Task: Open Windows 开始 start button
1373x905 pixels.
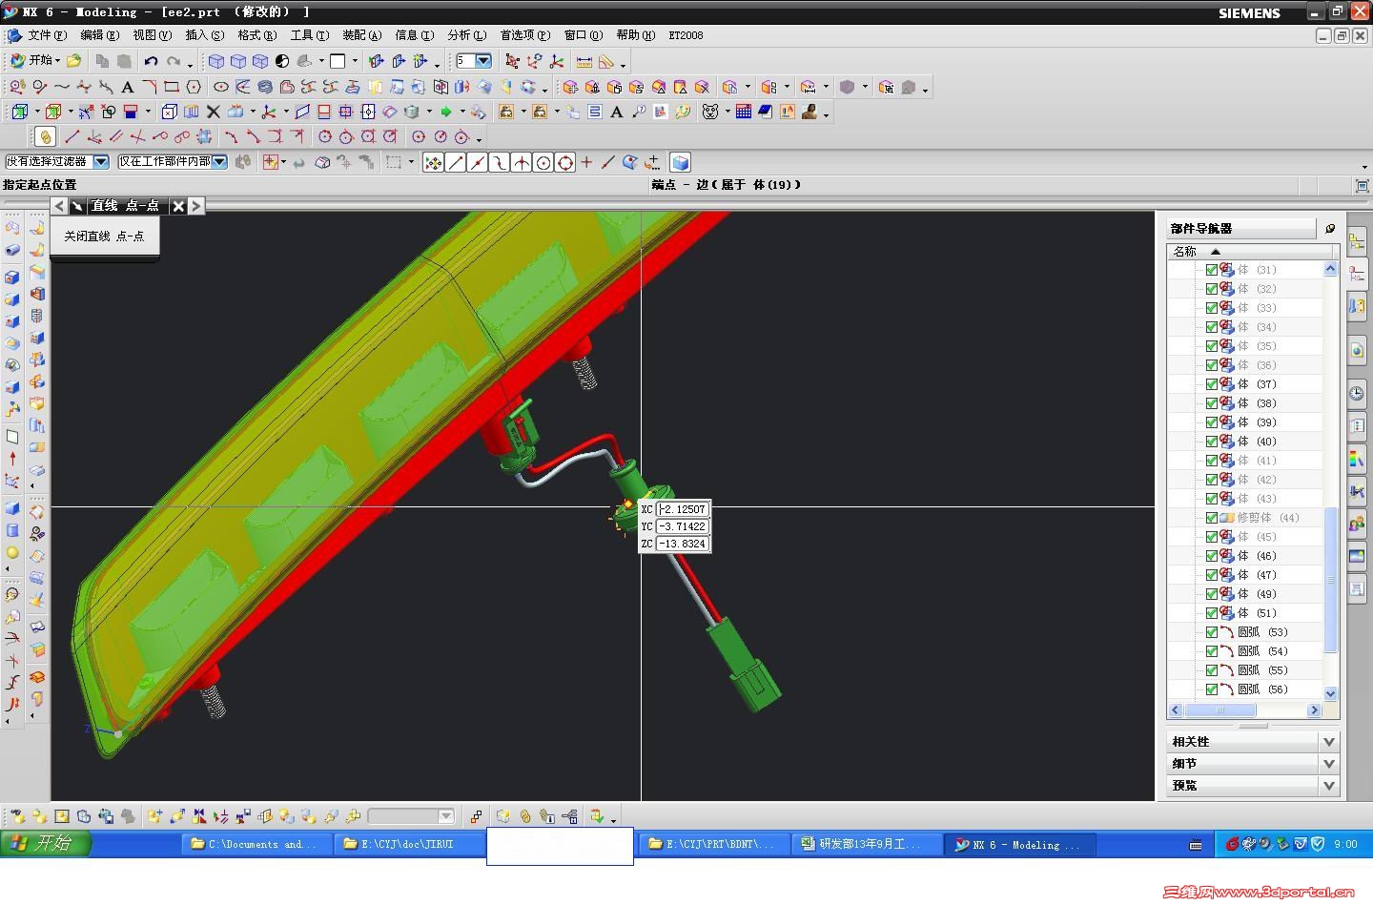Action: pos(45,843)
